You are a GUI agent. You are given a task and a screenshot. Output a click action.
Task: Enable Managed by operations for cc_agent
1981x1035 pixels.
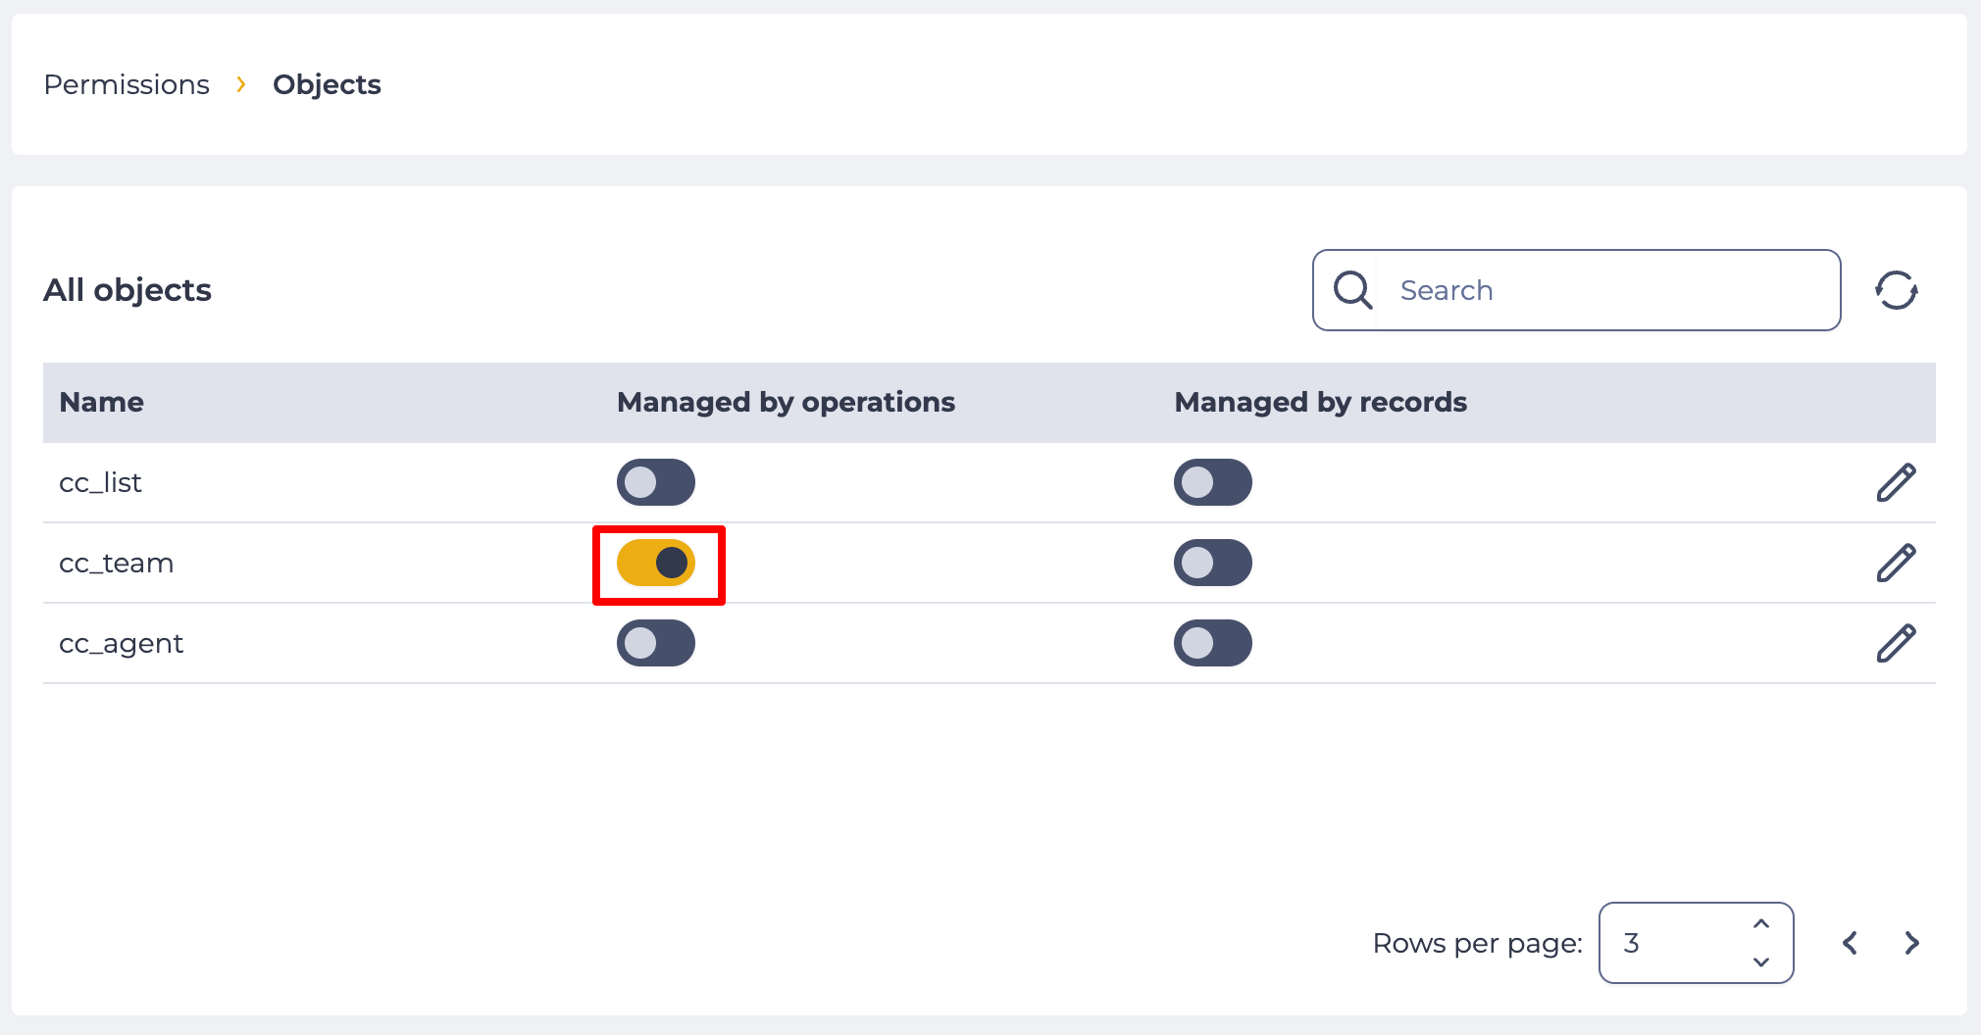pos(656,643)
